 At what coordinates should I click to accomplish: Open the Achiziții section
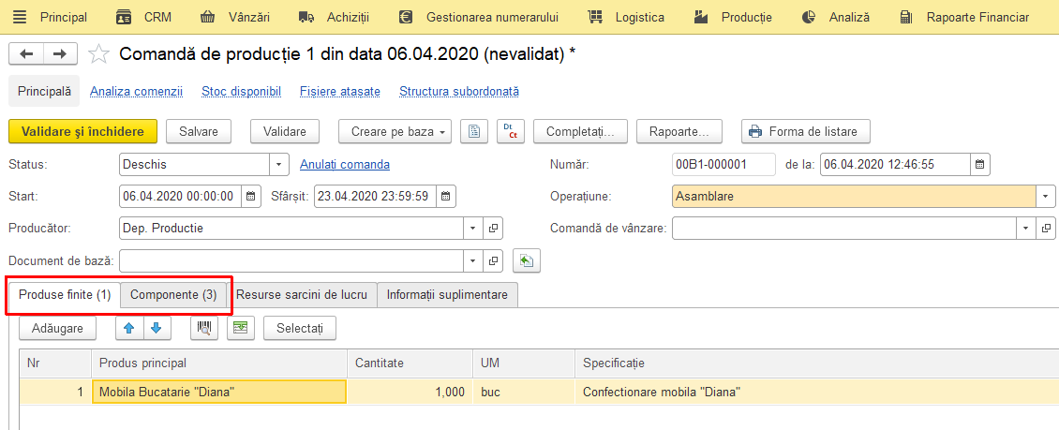(334, 17)
